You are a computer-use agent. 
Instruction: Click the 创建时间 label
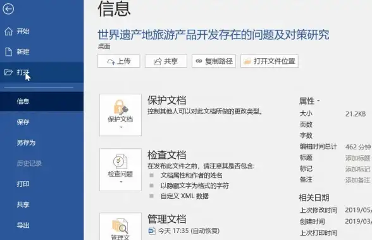point(313,222)
